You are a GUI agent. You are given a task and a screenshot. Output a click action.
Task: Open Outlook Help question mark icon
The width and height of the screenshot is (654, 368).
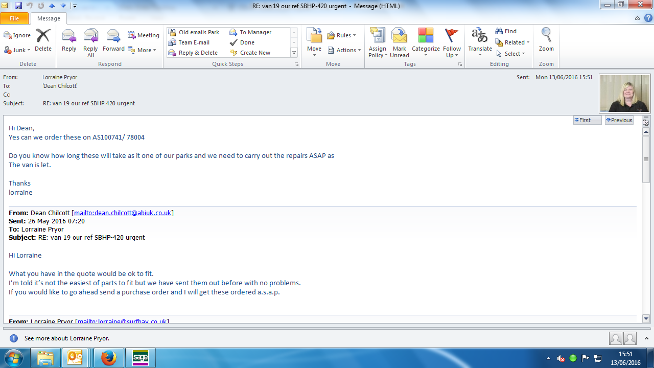point(648,18)
